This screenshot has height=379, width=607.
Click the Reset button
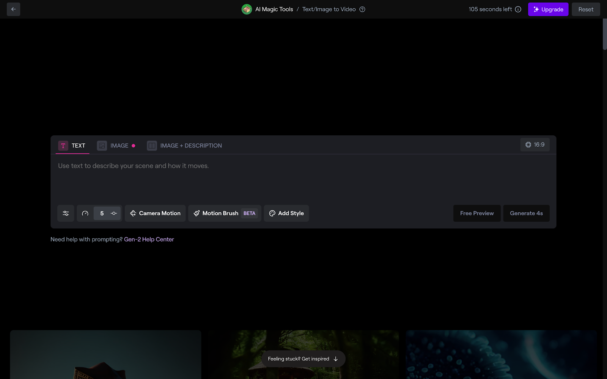[586, 9]
